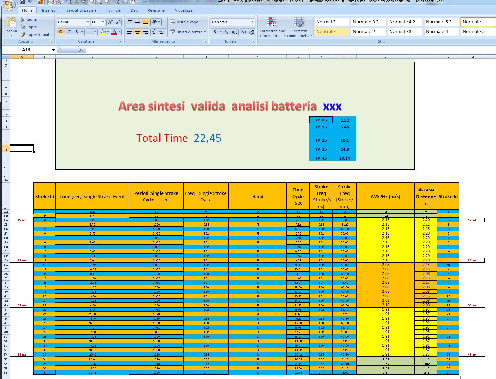The image size is (496, 379).
Task: Apply Neutrale cell style
Action: tap(331, 31)
